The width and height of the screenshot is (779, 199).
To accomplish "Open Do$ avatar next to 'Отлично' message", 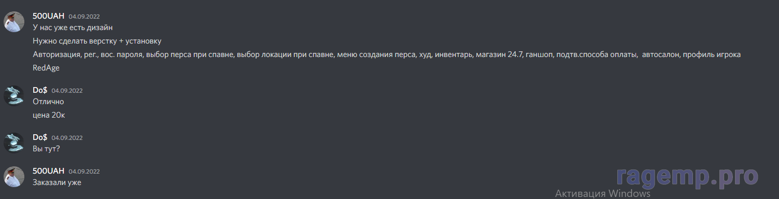I will point(13,95).
